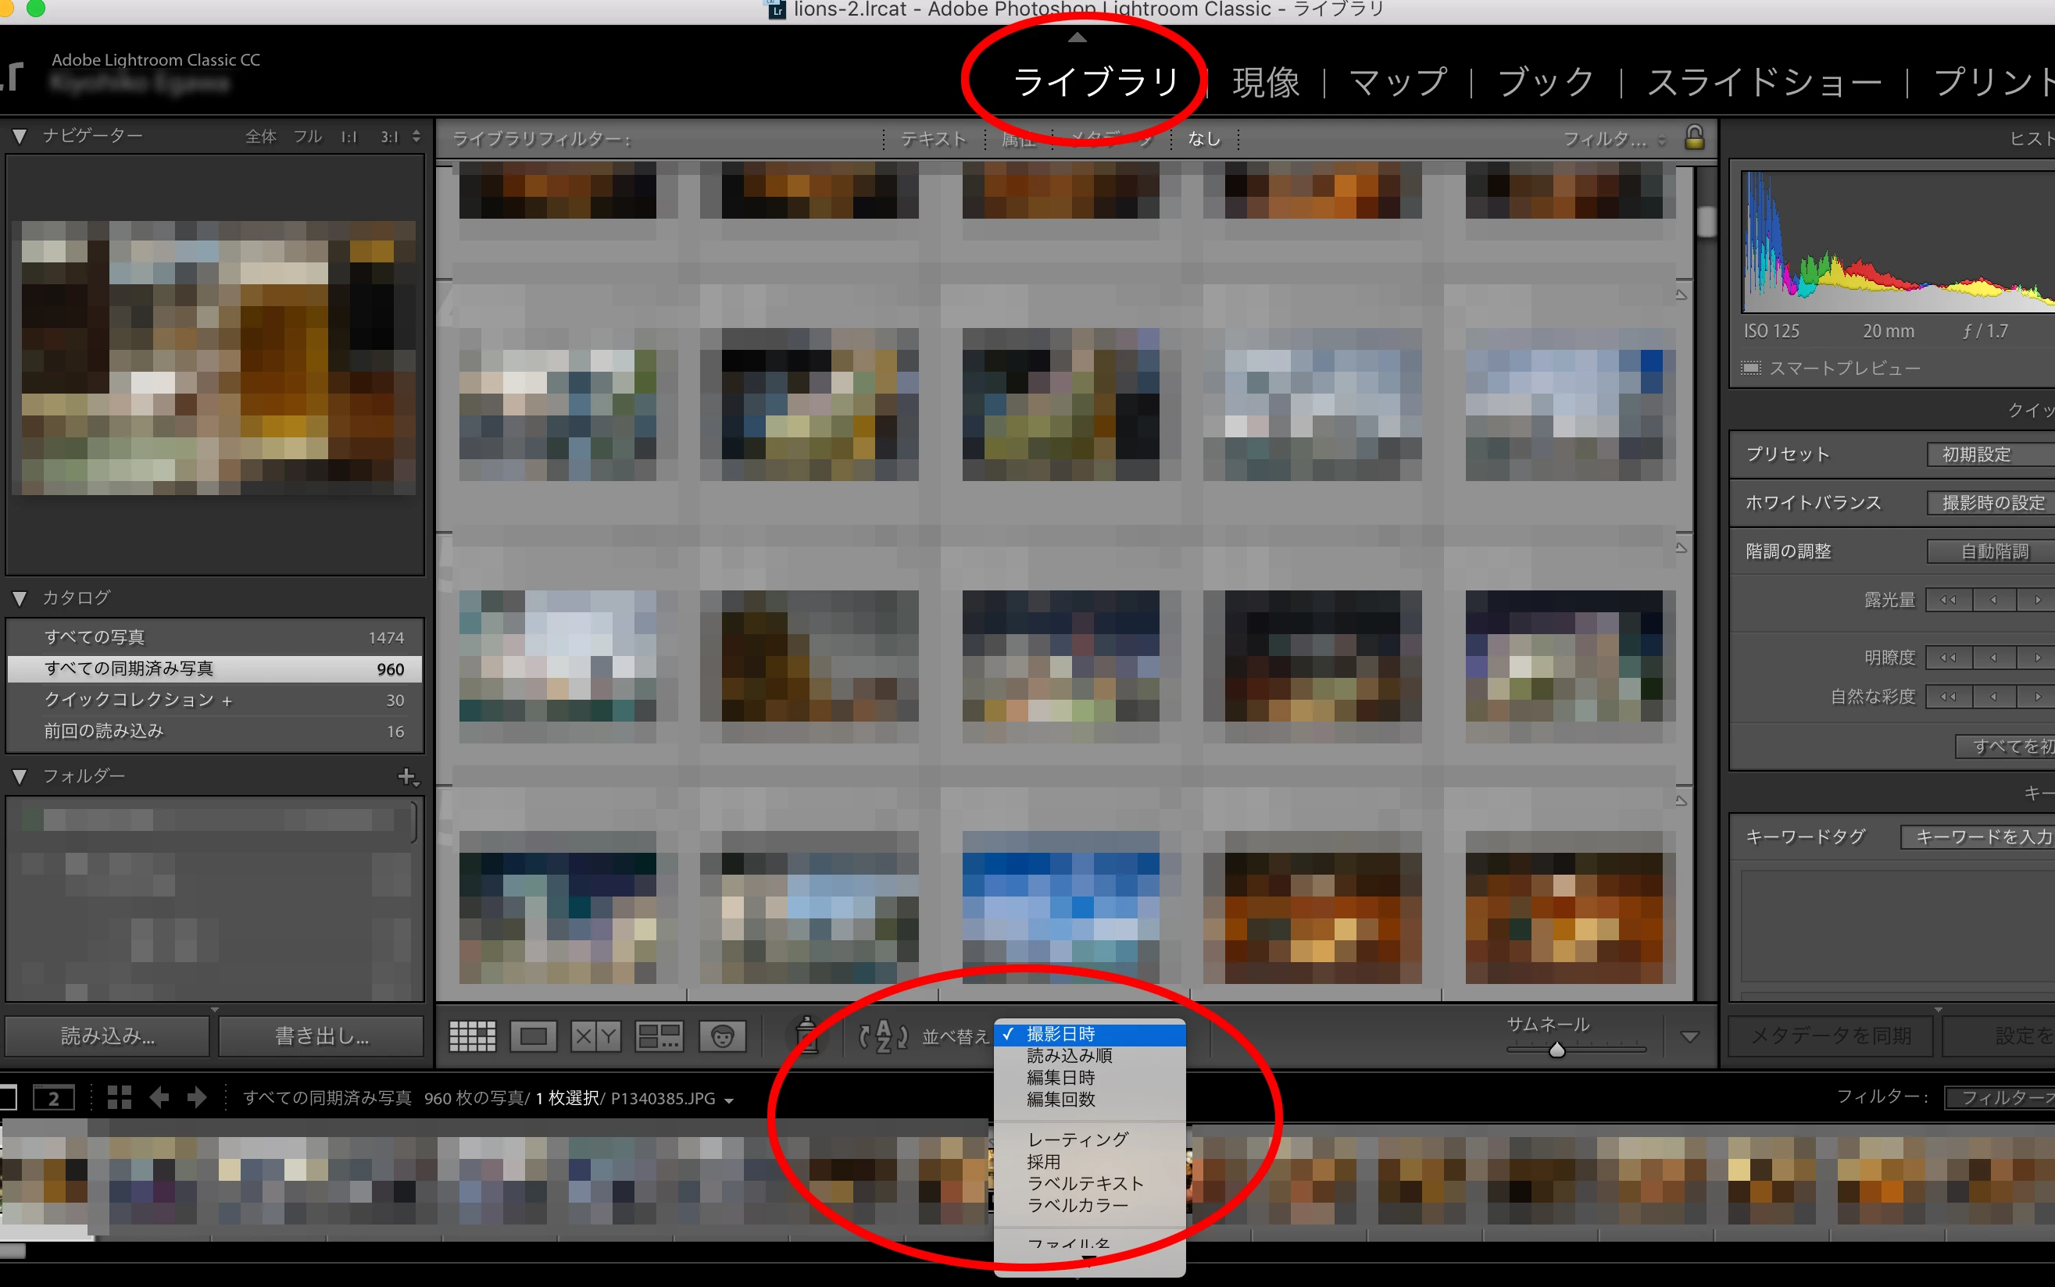Click the filmstrip back arrow icon
The height and width of the screenshot is (1287, 2055).
pos(159,1097)
